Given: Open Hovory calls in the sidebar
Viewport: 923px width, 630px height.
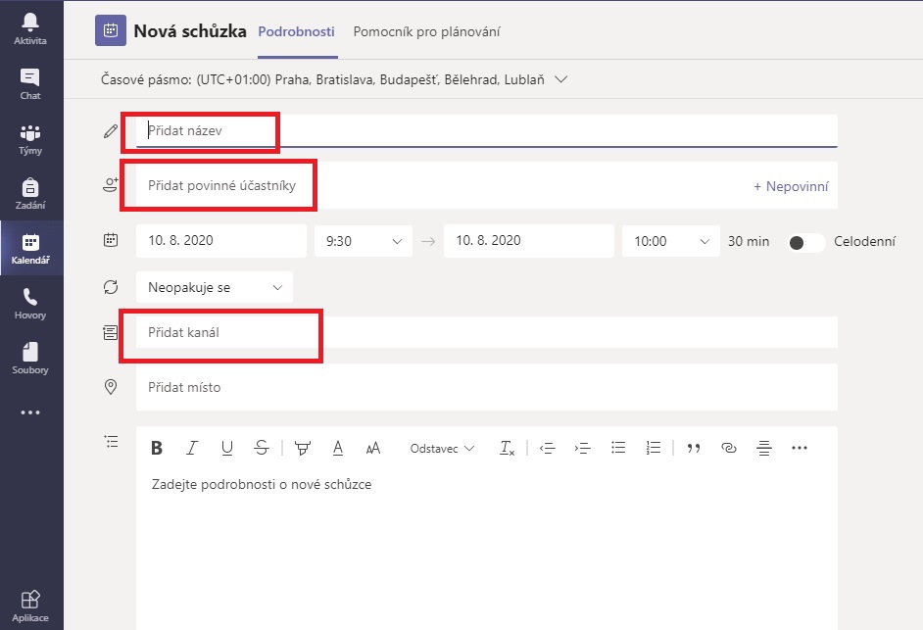Looking at the screenshot, I should pyautogui.click(x=30, y=303).
